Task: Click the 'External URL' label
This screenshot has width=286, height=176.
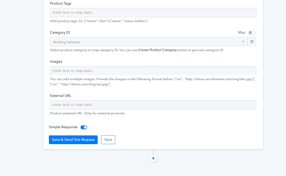Action: tap(60, 96)
